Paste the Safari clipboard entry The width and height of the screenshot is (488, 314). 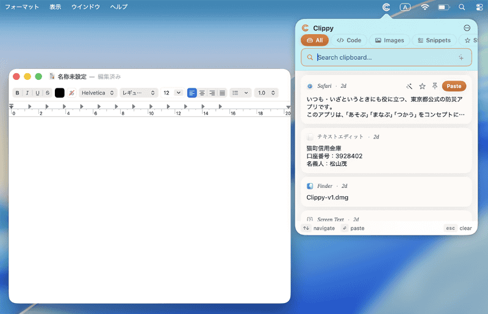click(454, 86)
